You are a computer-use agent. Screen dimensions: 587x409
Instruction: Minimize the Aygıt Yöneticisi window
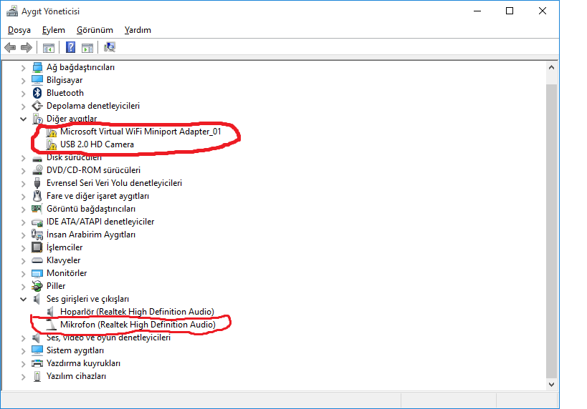(x=477, y=11)
